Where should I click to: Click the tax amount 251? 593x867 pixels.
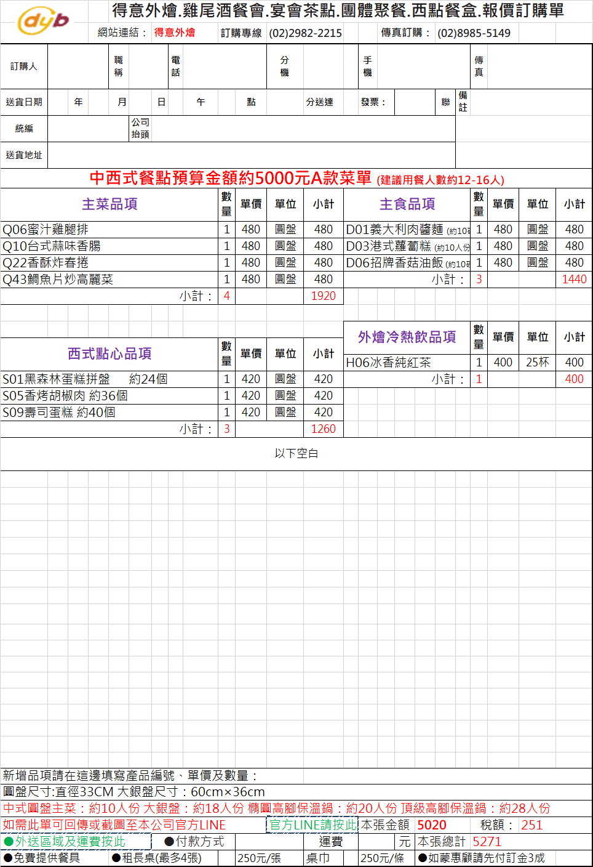pyautogui.click(x=532, y=825)
